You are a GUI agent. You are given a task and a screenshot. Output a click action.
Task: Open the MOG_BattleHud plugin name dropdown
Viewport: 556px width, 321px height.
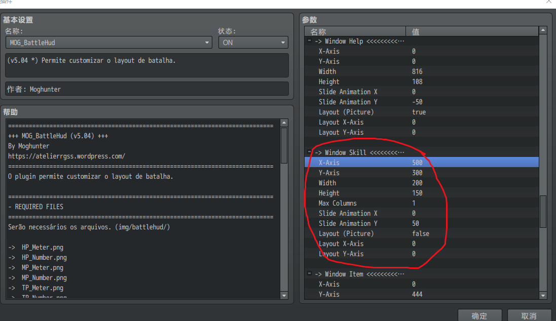click(108, 43)
